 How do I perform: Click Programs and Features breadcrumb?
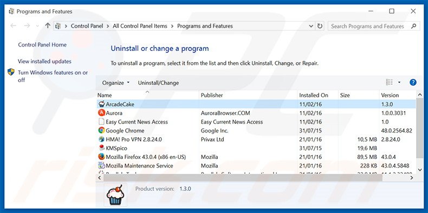[205, 26]
